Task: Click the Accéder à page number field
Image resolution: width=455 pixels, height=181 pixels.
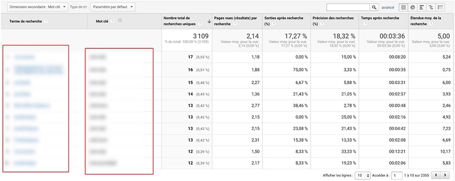Action: (x=397, y=176)
